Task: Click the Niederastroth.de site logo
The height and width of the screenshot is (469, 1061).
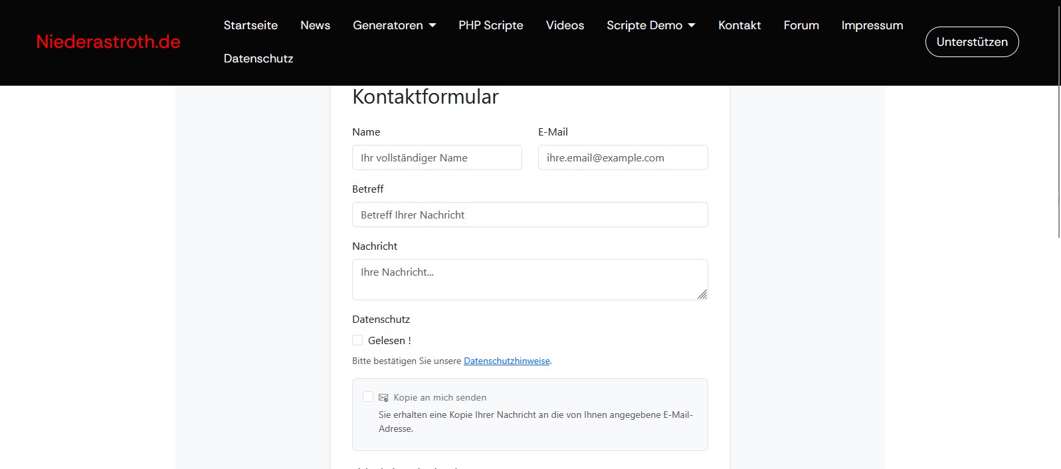Action: pos(108,42)
